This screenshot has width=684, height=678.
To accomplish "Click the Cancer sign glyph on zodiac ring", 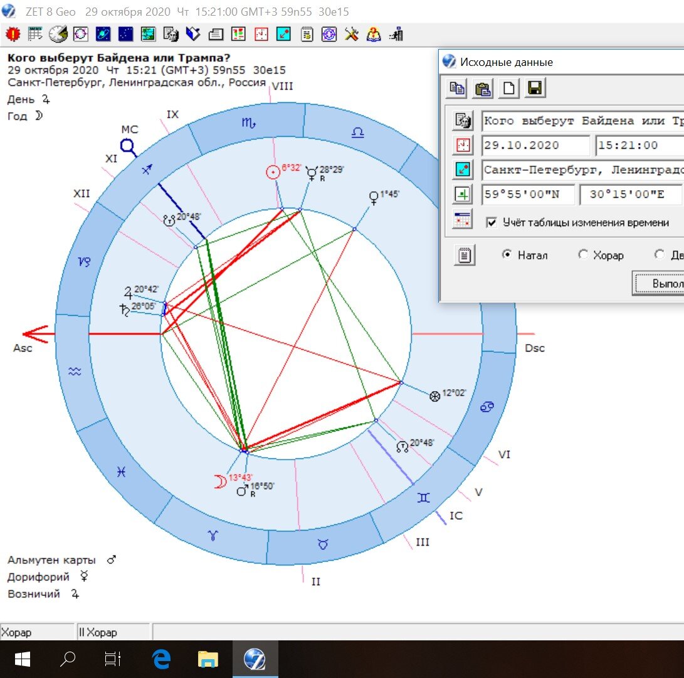I will [x=487, y=407].
